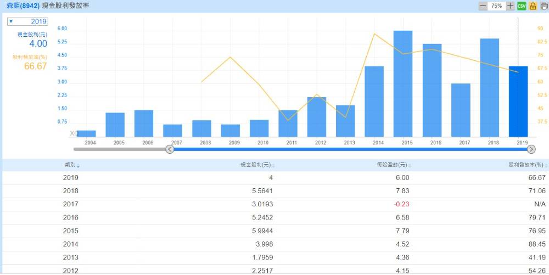
Task: Sort table by 期別 column
Action: (x=72, y=165)
